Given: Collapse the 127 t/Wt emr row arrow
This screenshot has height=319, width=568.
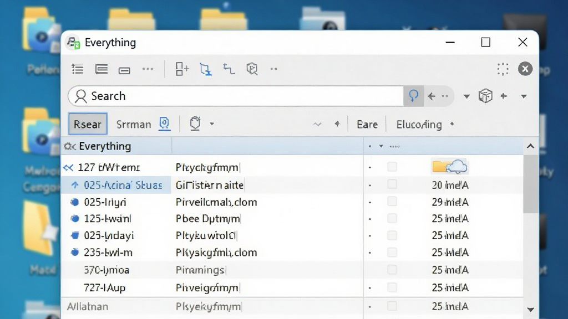Looking at the screenshot, I should [68, 167].
